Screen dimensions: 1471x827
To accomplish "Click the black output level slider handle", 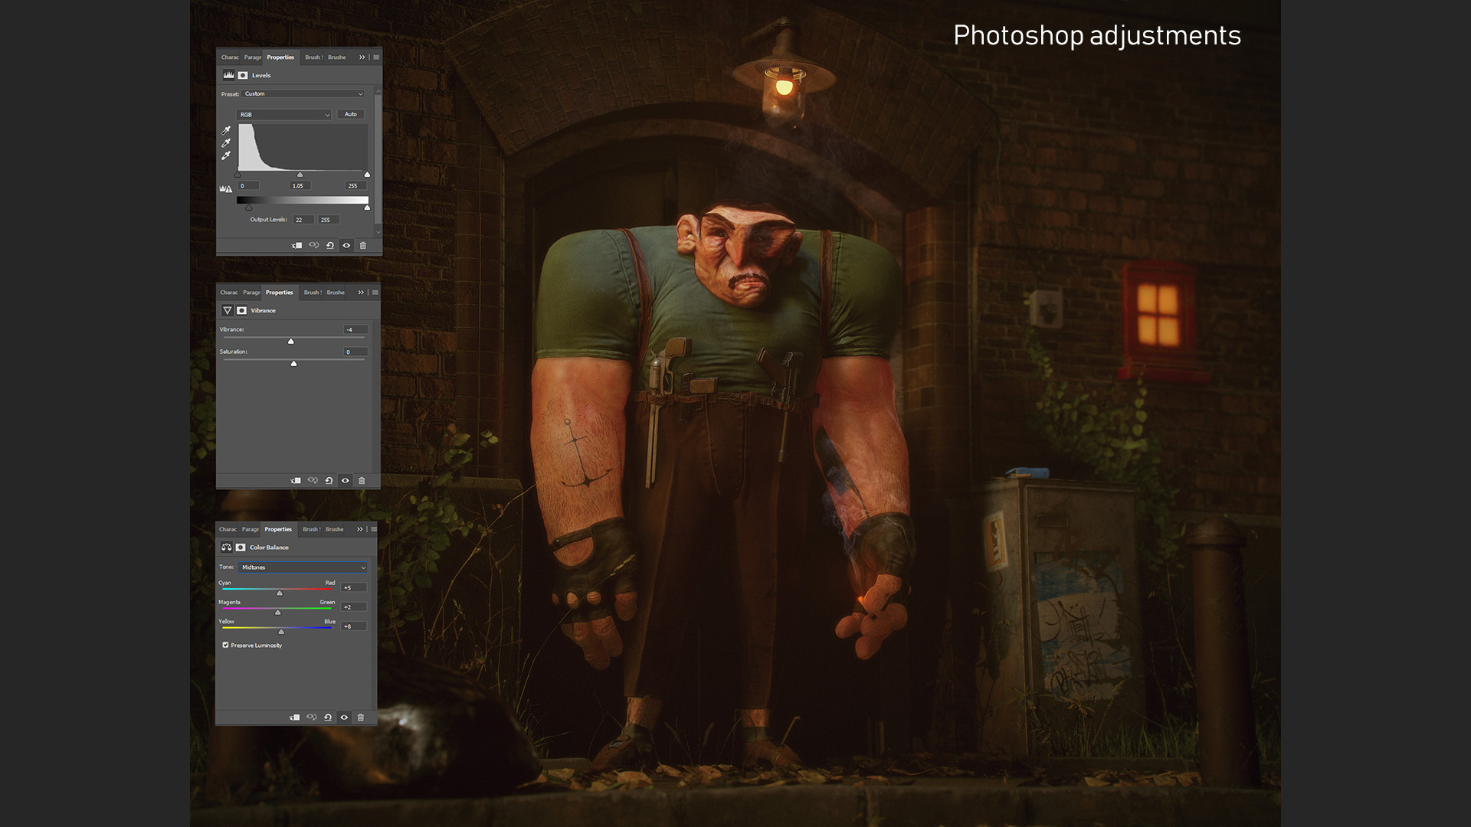I will coord(248,208).
